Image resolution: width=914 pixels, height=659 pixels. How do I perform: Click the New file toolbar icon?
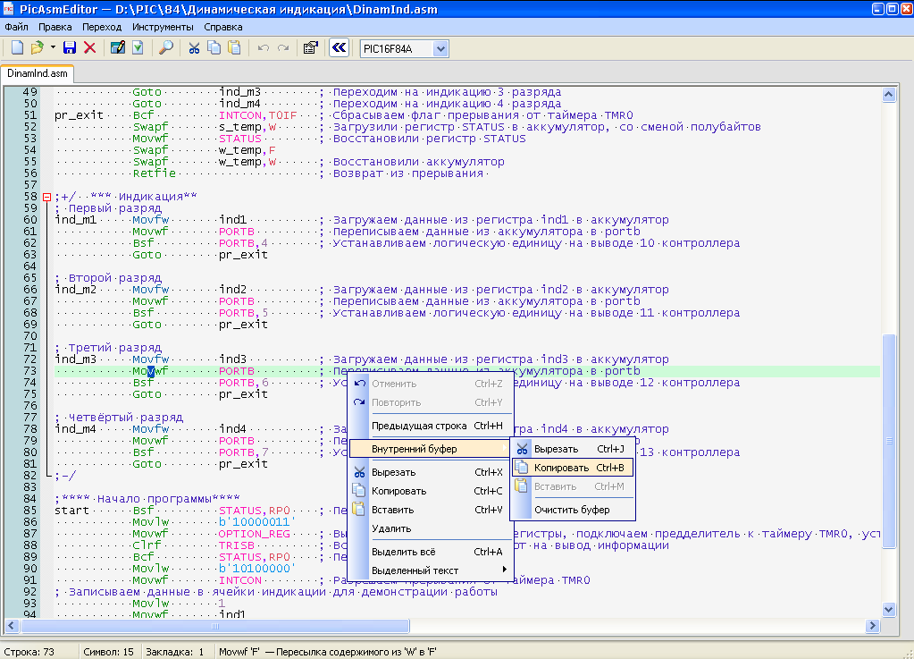tap(17, 47)
